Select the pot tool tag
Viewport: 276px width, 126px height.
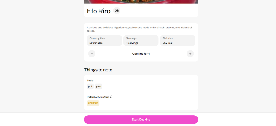coord(90,86)
